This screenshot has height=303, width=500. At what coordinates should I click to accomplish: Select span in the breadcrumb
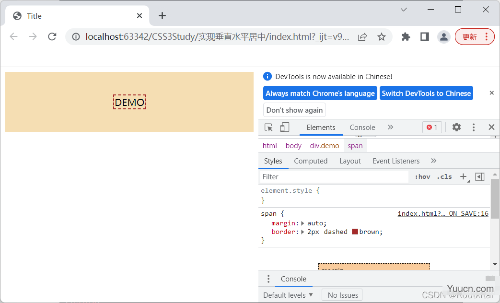pyautogui.click(x=355, y=146)
